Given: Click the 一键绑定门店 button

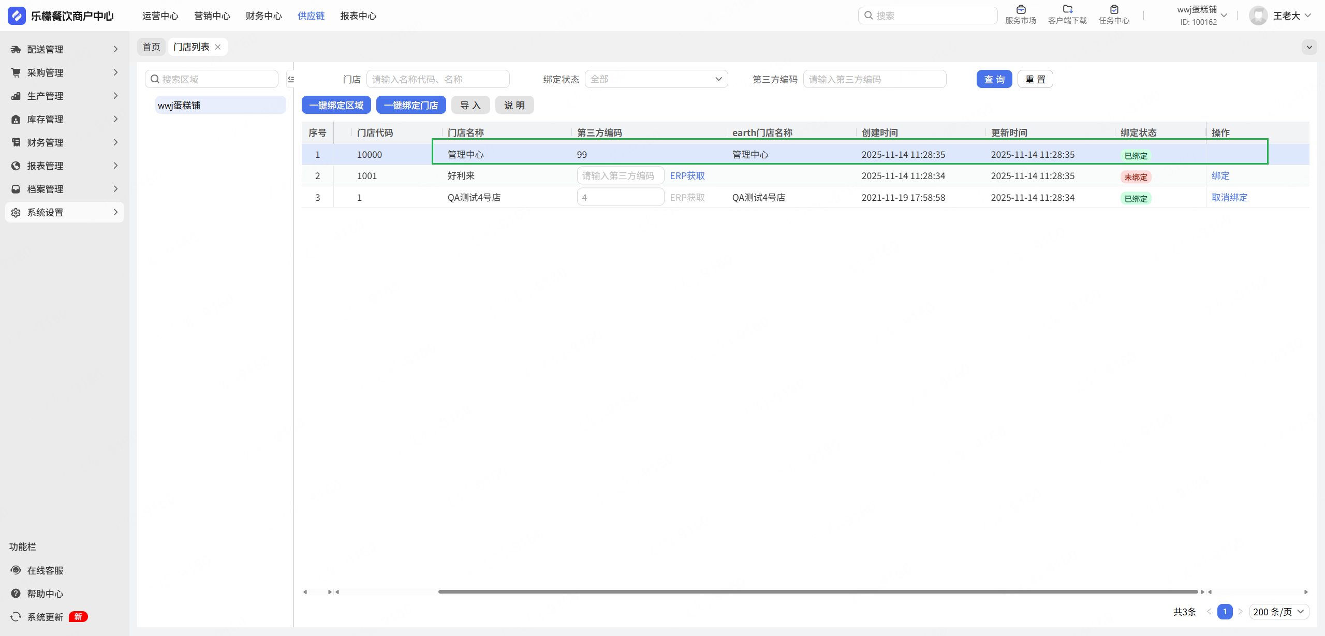Looking at the screenshot, I should pyautogui.click(x=411, y=106).
